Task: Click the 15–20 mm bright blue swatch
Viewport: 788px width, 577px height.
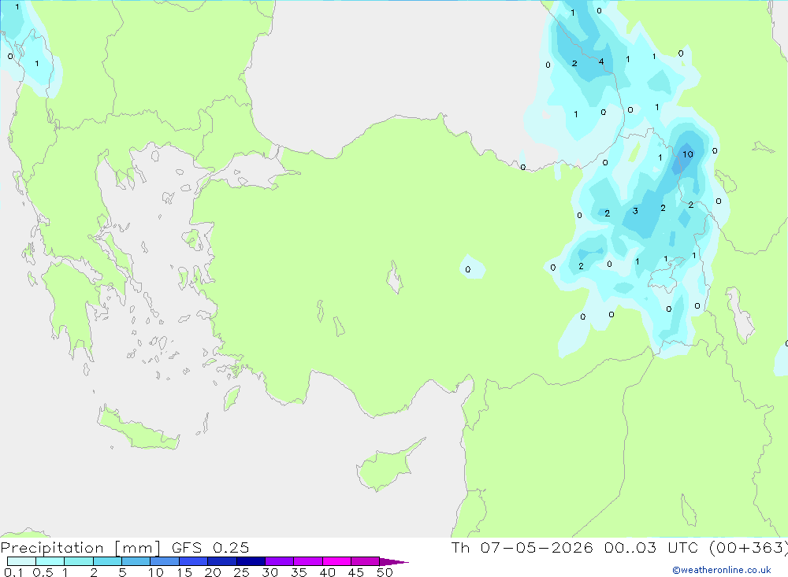Action: pyautogui.click(x=194, y=561)
